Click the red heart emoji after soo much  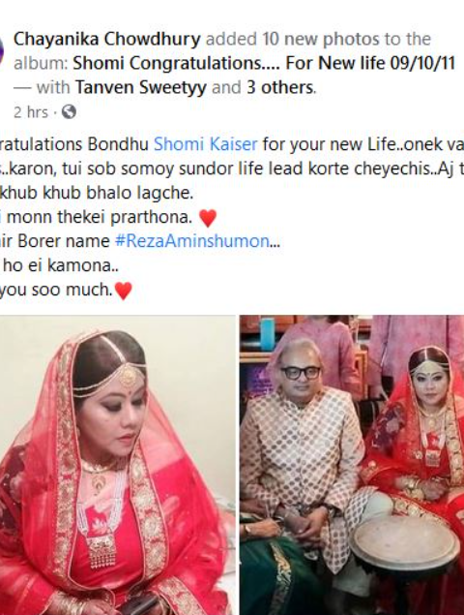(x=124, y=291)
